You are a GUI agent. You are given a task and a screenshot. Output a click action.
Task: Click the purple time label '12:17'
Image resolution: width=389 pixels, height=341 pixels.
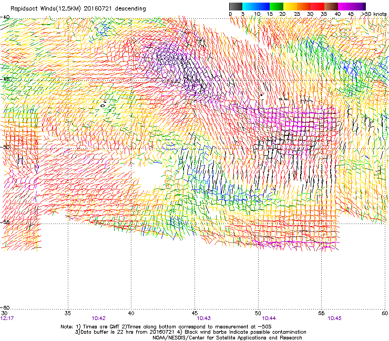tap(7, 318)
